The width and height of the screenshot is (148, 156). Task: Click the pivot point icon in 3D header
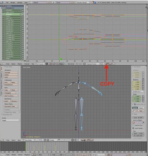click(41, 140)
